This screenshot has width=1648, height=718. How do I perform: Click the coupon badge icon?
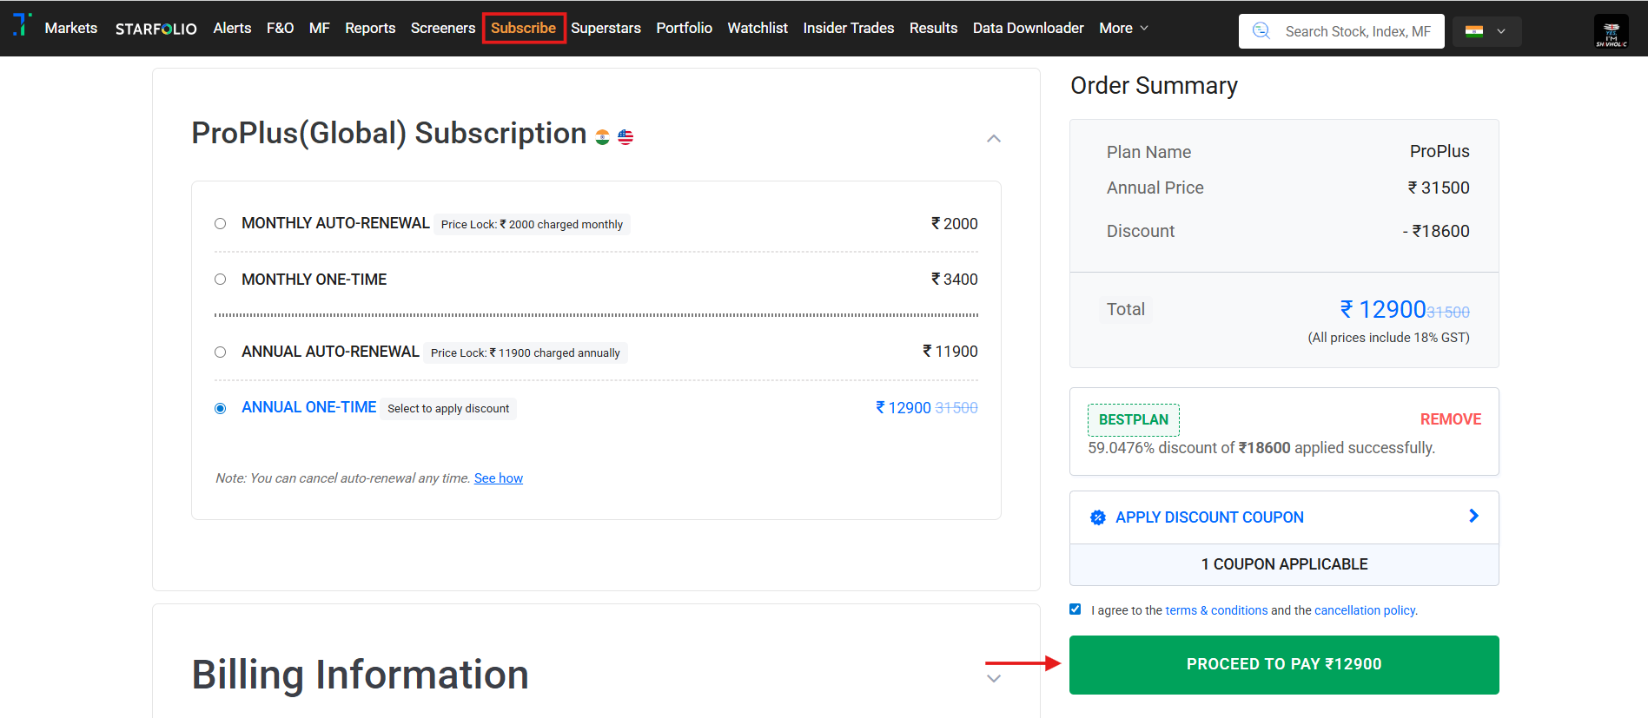(x=1098, y=517)
